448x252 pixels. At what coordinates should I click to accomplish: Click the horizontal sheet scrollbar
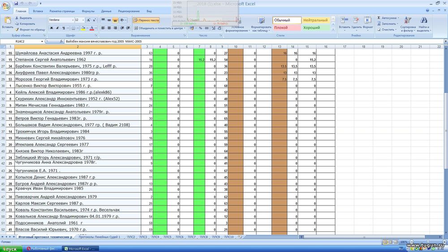364,237
